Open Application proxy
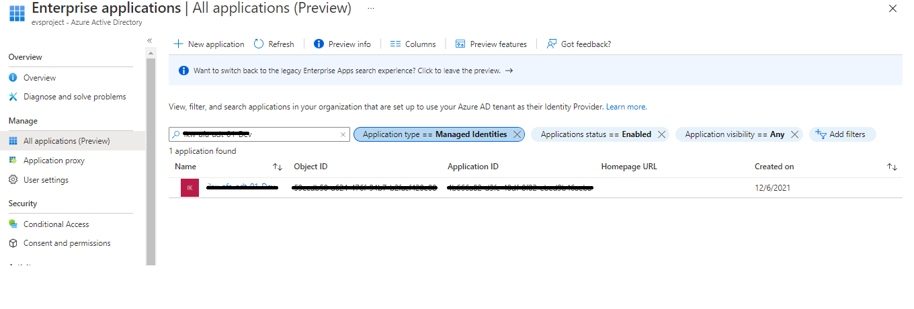The height and width of the screenshot is (309, 914). (x=54, y=161)
